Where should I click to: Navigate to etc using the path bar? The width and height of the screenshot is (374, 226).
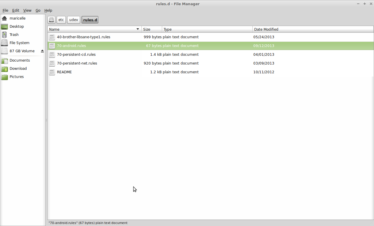61,20
